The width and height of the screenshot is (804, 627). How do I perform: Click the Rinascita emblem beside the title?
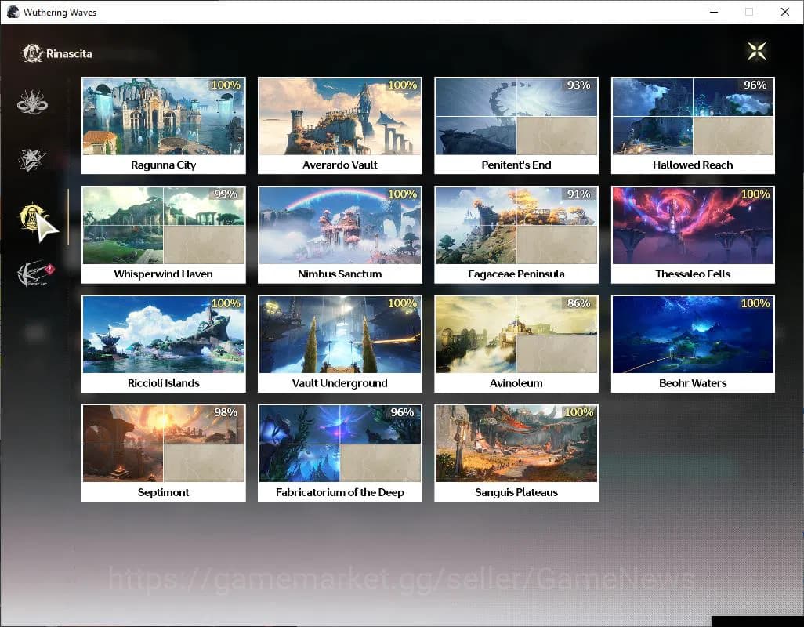point(32,53)
